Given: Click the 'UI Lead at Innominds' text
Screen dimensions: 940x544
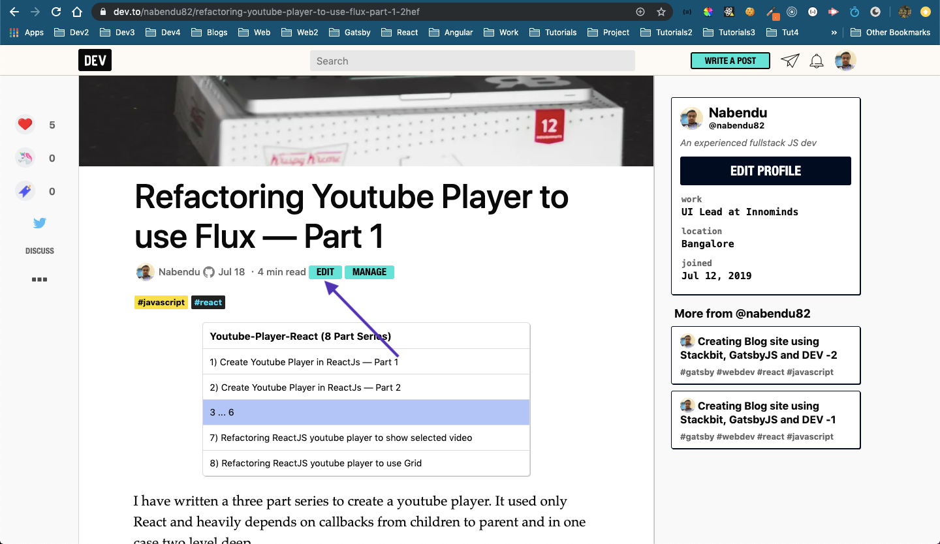Looking at the screenshot, I should click(740, 212).
